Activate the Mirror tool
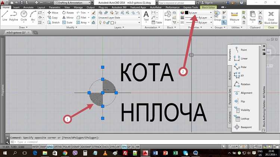The image size is (280, 157). 68,18
